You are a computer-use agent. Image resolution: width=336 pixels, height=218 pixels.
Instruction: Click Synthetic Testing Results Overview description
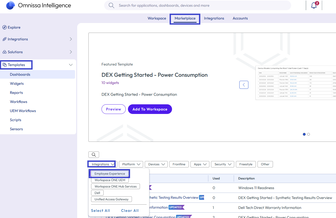(x=285, y=198)
